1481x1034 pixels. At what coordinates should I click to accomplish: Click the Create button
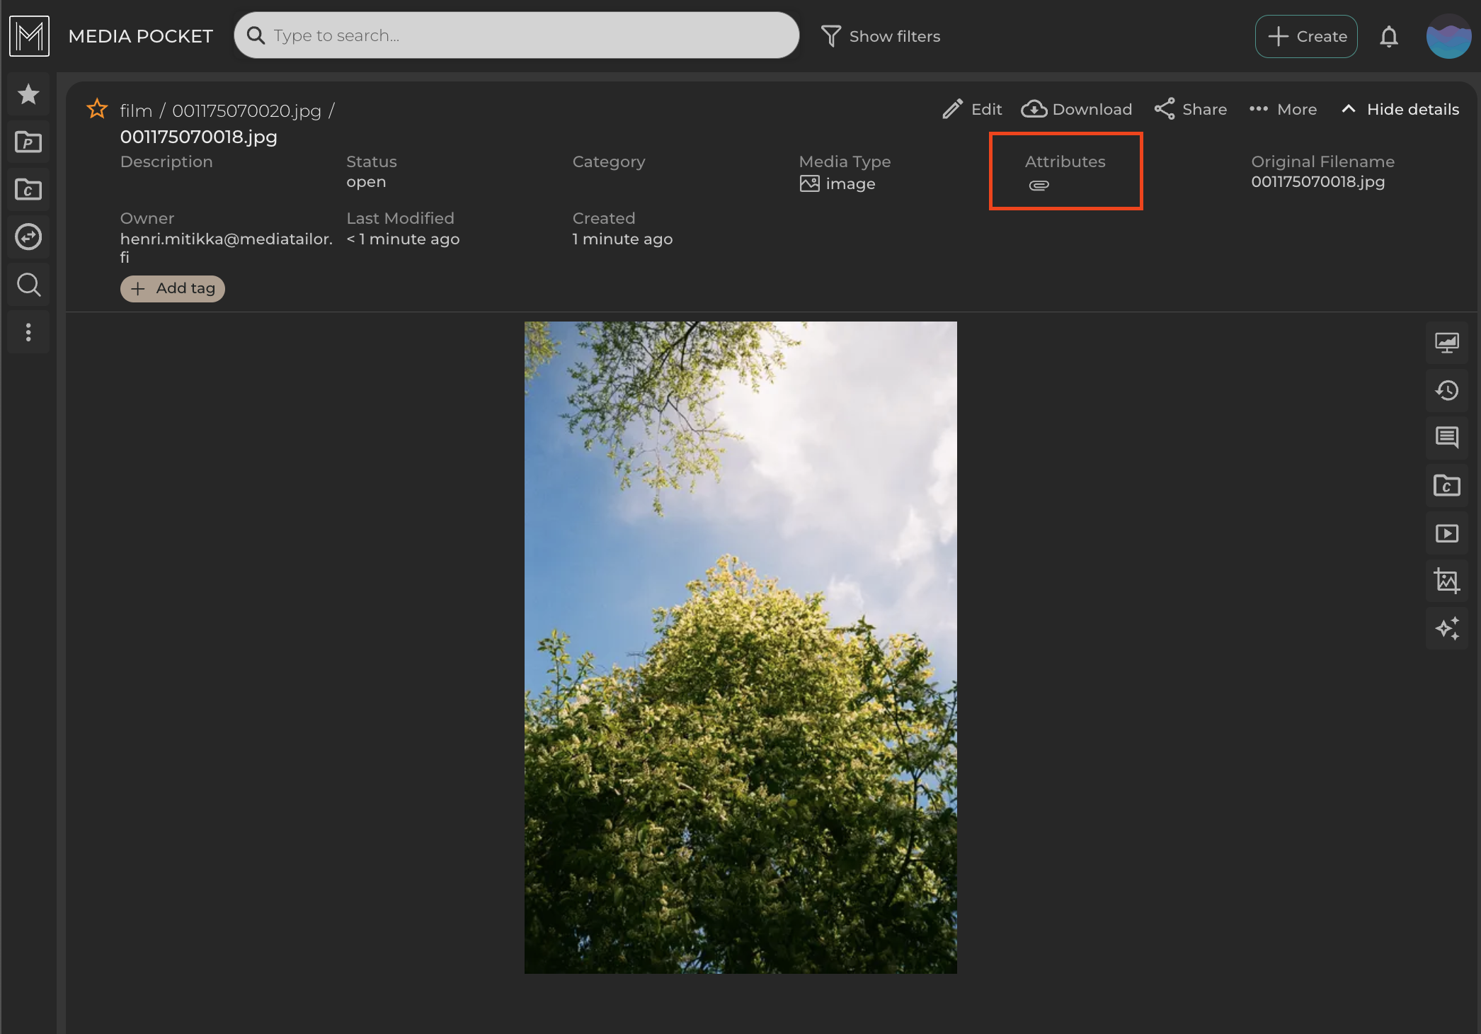tap(1306, 36)
